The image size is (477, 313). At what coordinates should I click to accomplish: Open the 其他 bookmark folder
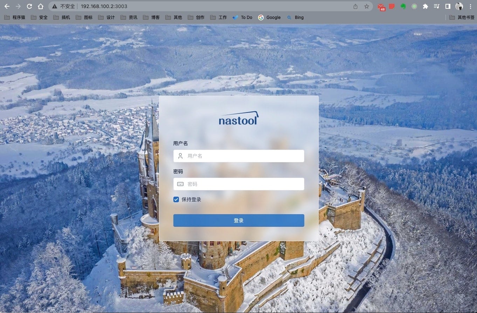[174, 17]
